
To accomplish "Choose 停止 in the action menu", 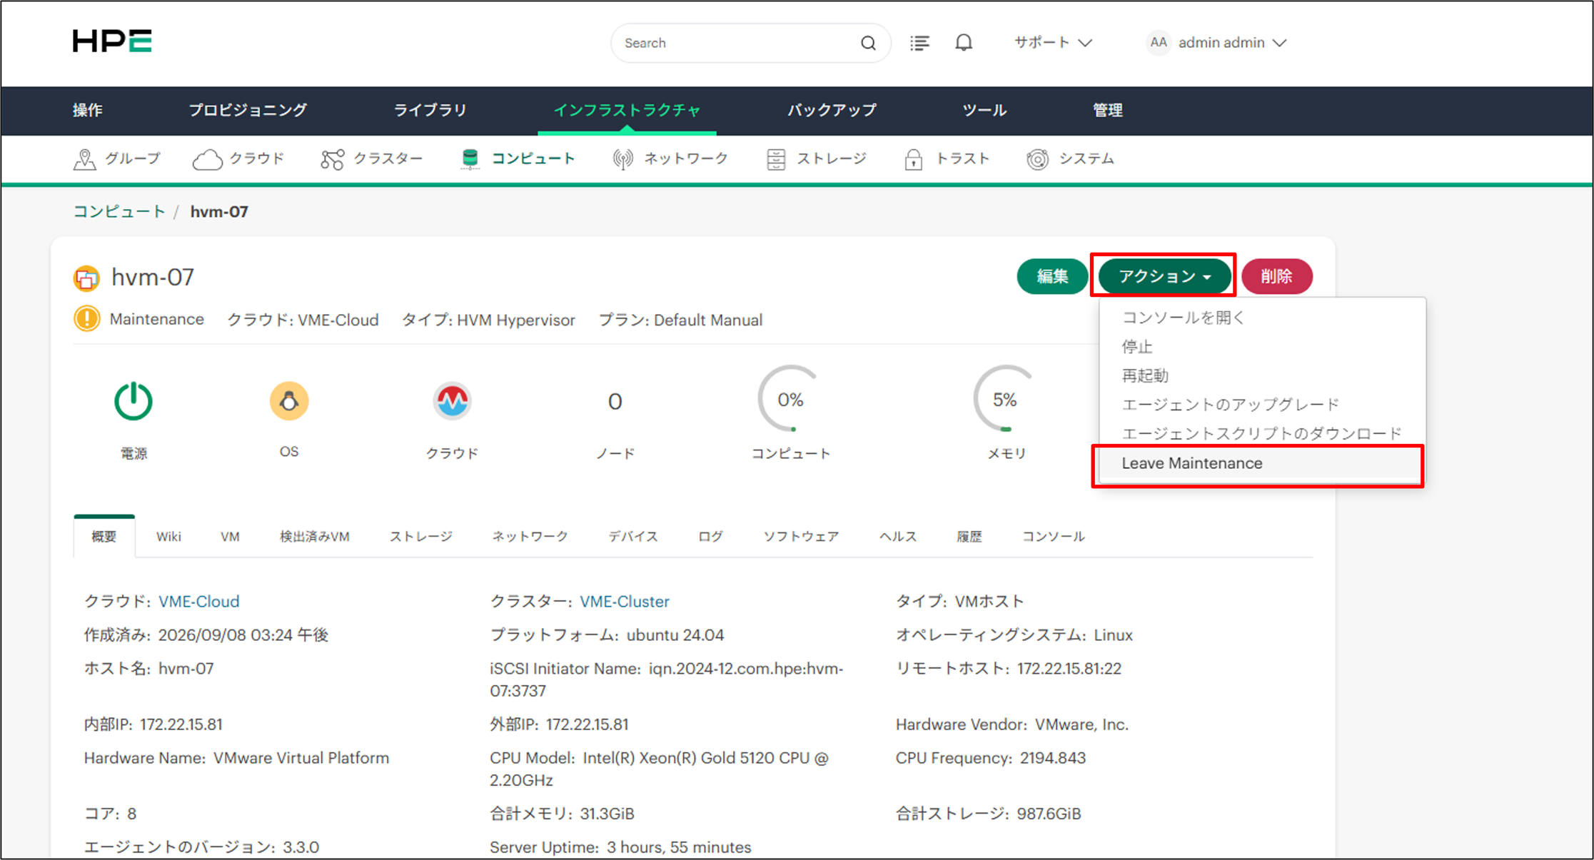I will coord(1137,347).
